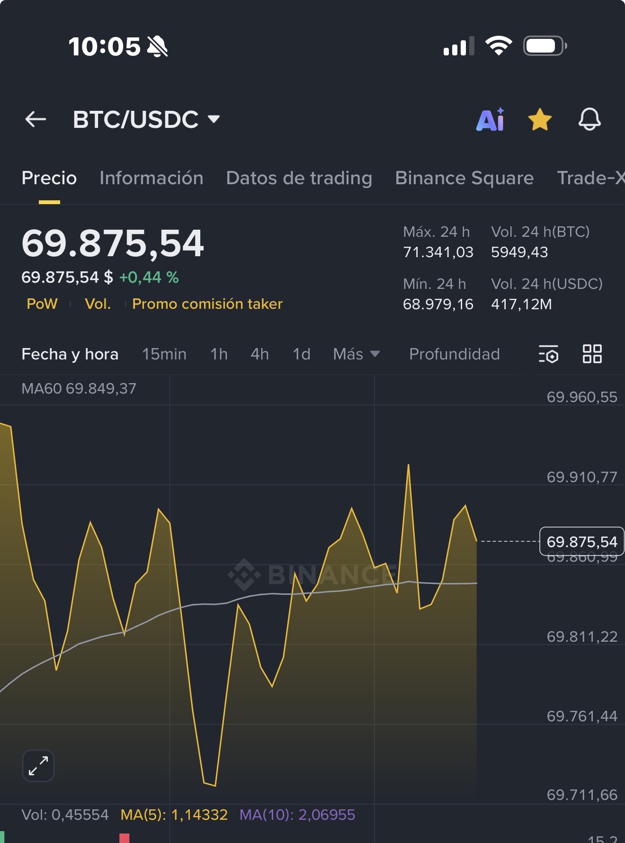Tap the MA(5): 1,14332 label
Screen dimensions: 625x843
tap(174, 815)
